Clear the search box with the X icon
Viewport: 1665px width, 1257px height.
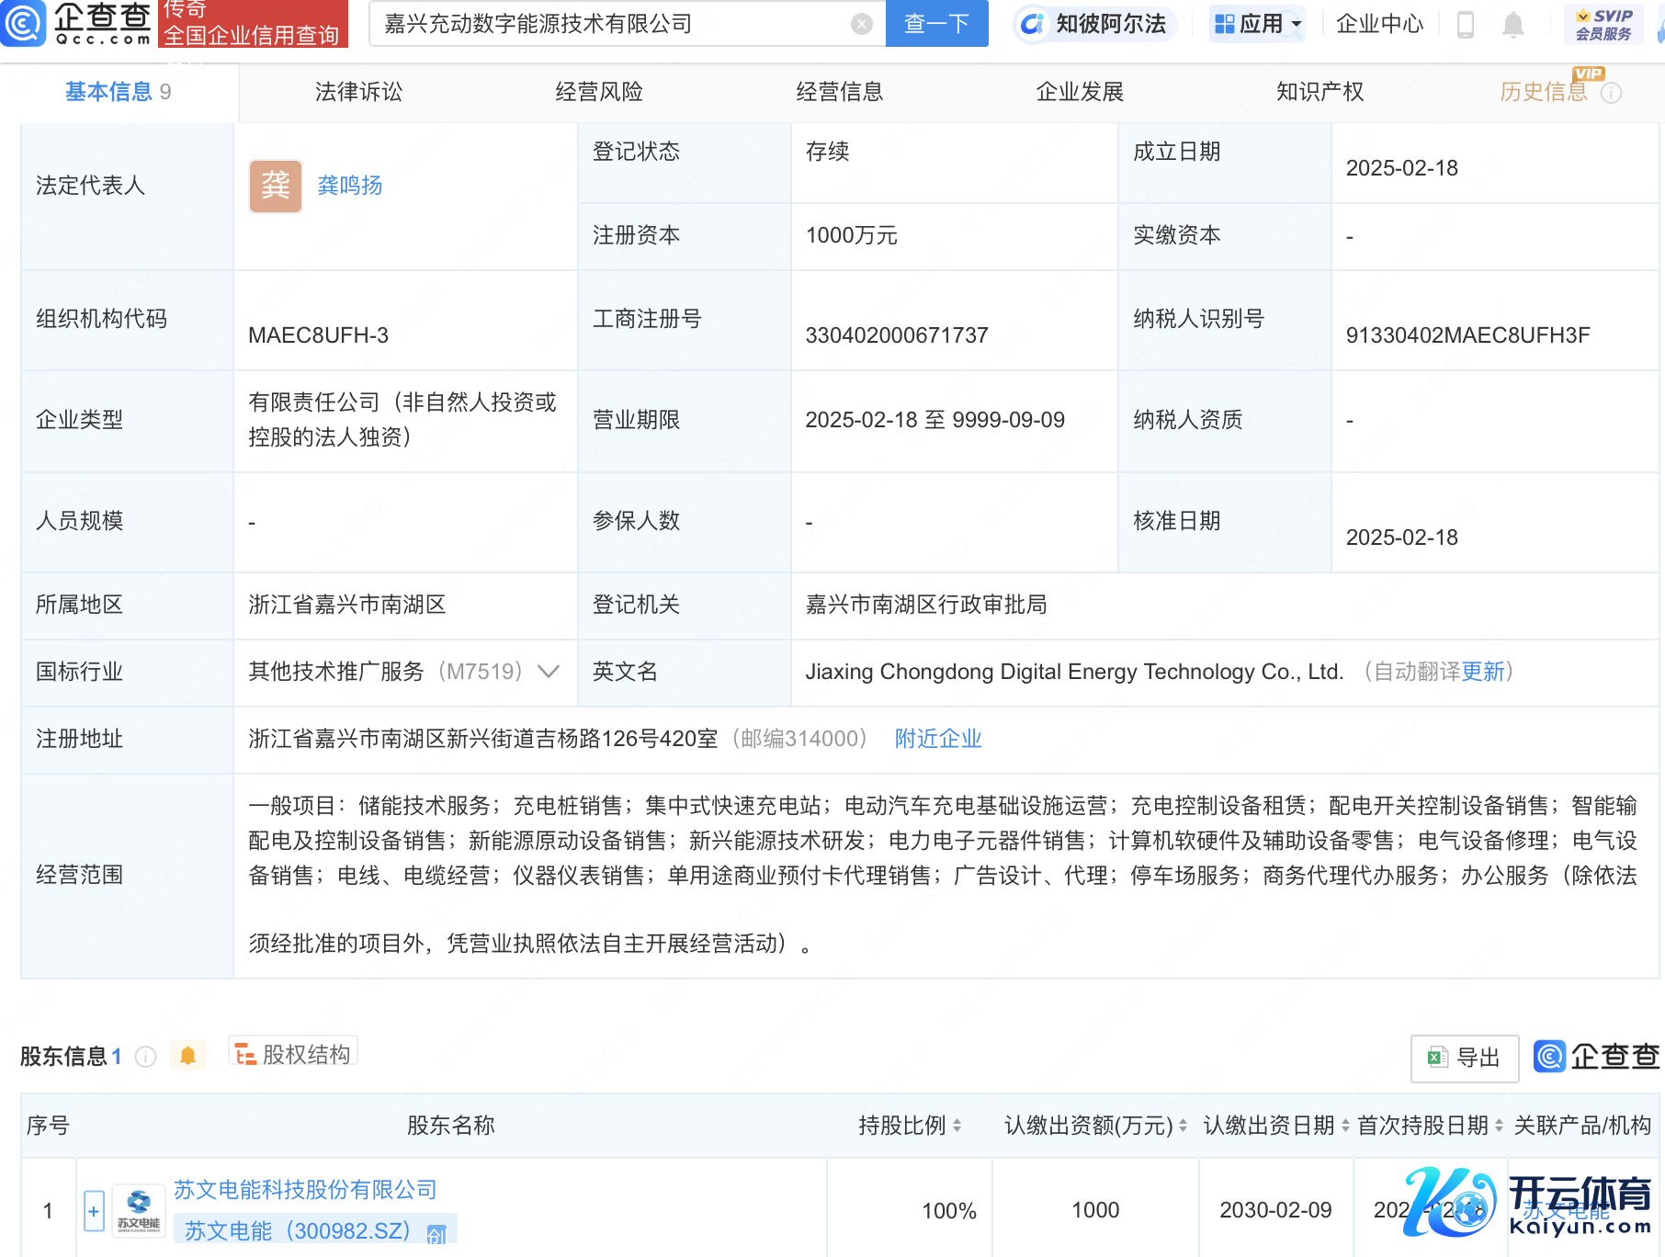point(861,24)
